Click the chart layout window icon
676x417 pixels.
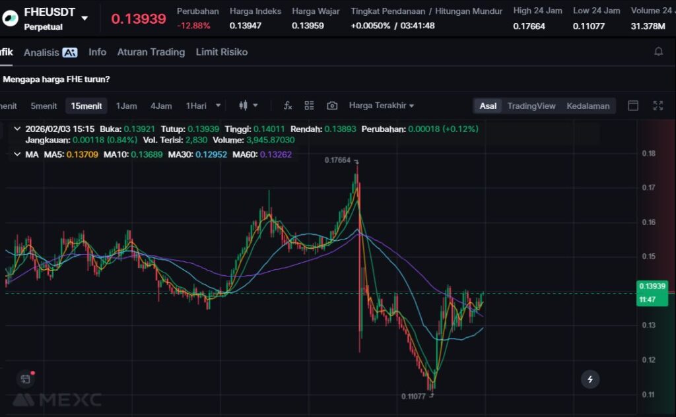633,106
